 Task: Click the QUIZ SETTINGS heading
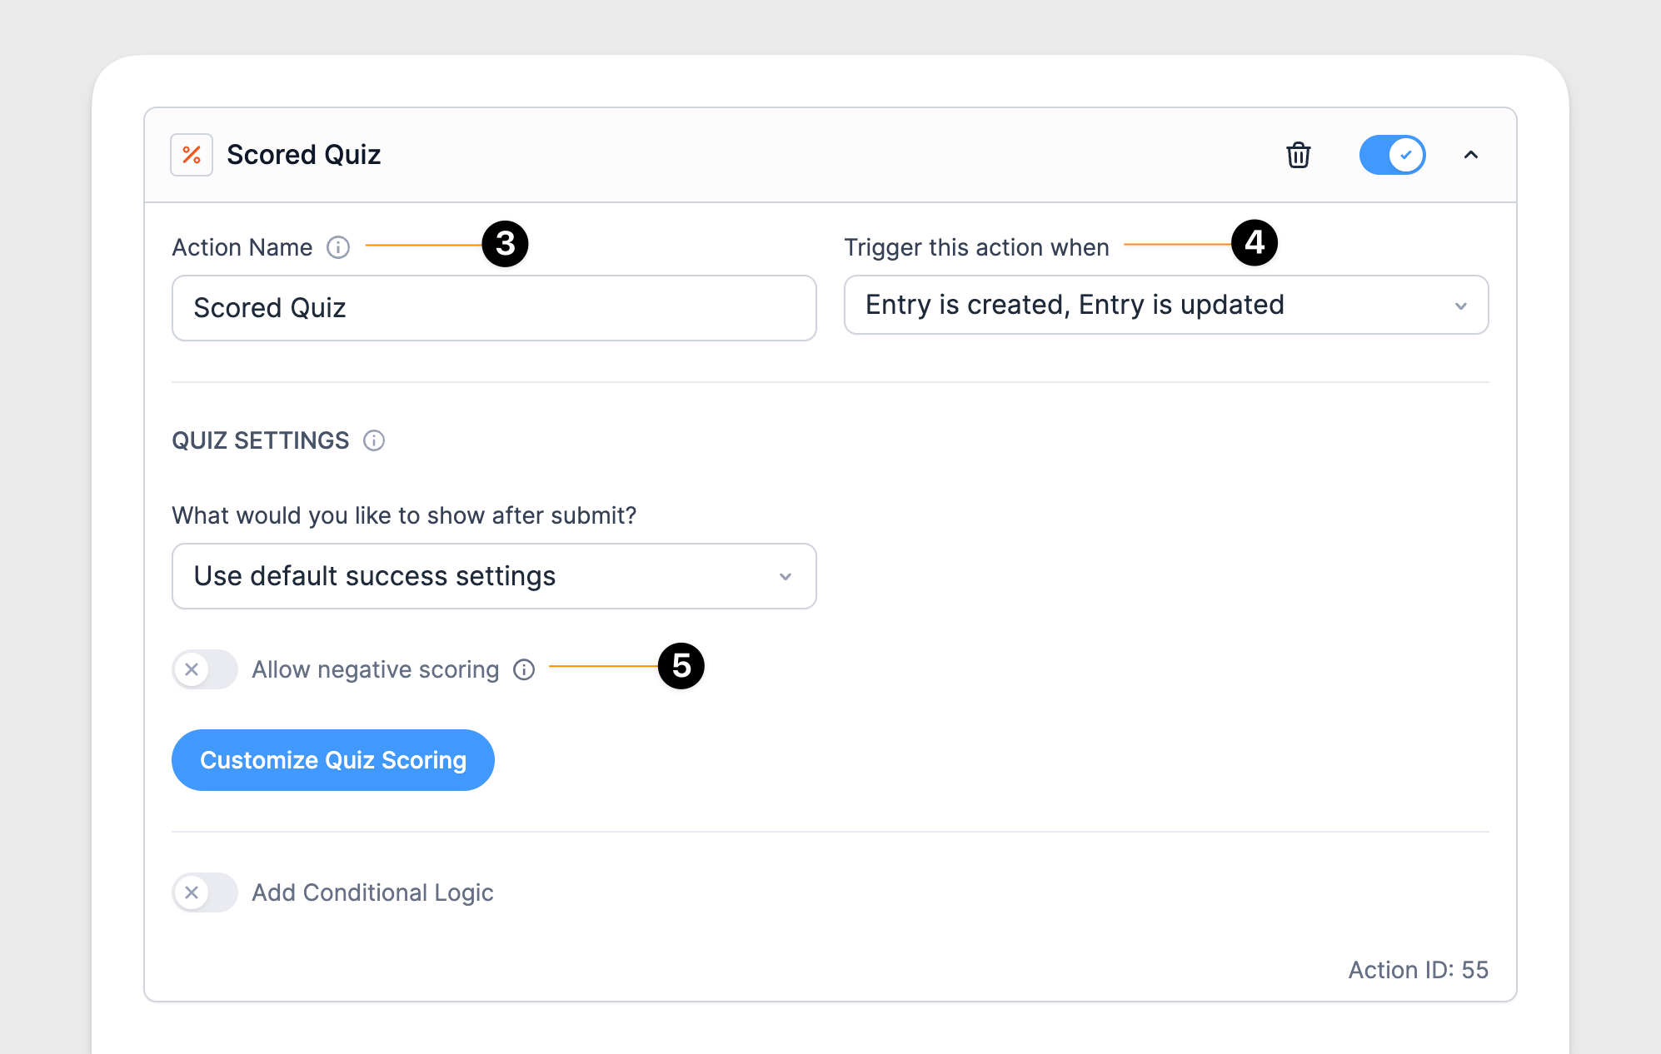261,440
